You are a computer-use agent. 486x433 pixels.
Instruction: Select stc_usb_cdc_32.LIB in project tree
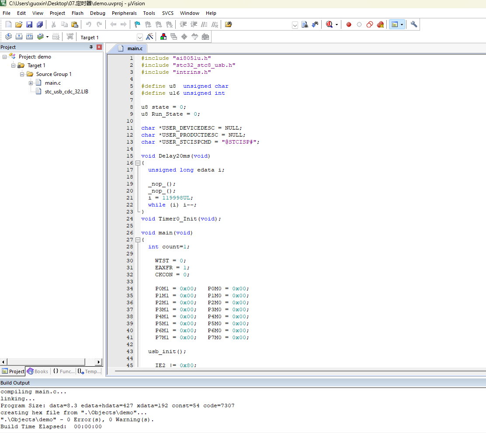point(66,92)
